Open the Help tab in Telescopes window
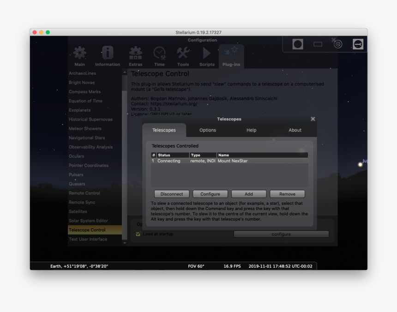This screenshot has width=397, height=312. (251, 130)
